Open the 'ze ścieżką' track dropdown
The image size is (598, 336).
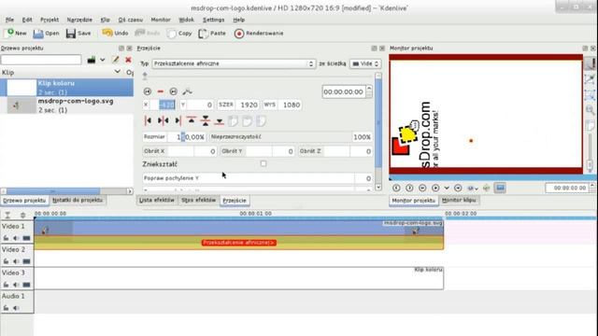pos(365,63)
